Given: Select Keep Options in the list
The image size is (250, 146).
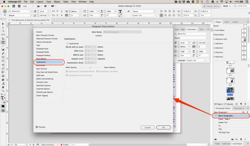Looking at the screenshot, I should 41,59.
